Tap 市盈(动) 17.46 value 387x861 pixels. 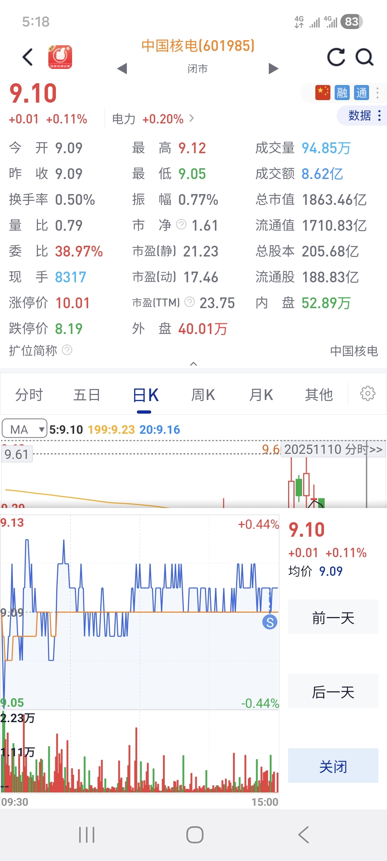coord(201,277)
